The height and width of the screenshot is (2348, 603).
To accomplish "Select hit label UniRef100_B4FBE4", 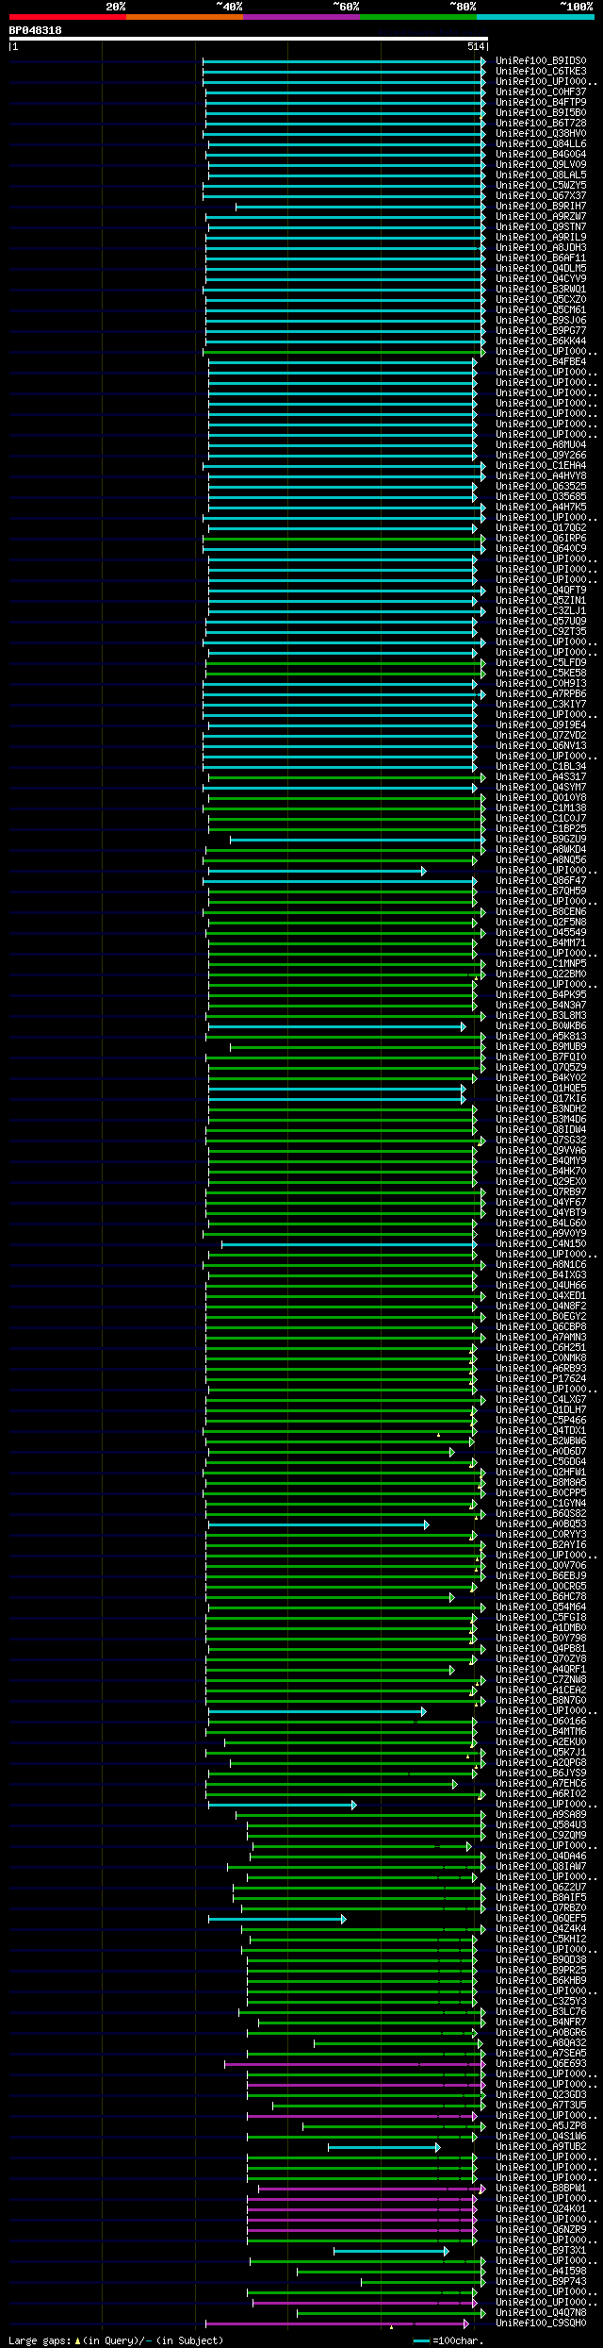I will [541, 362].
